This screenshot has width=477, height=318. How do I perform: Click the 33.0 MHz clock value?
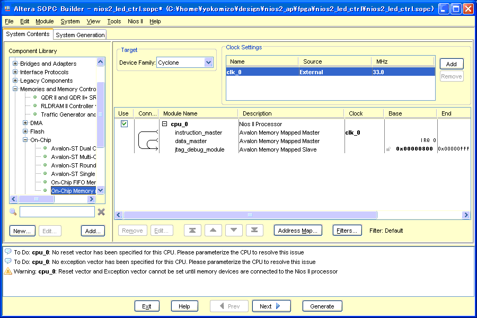[378, 72]
